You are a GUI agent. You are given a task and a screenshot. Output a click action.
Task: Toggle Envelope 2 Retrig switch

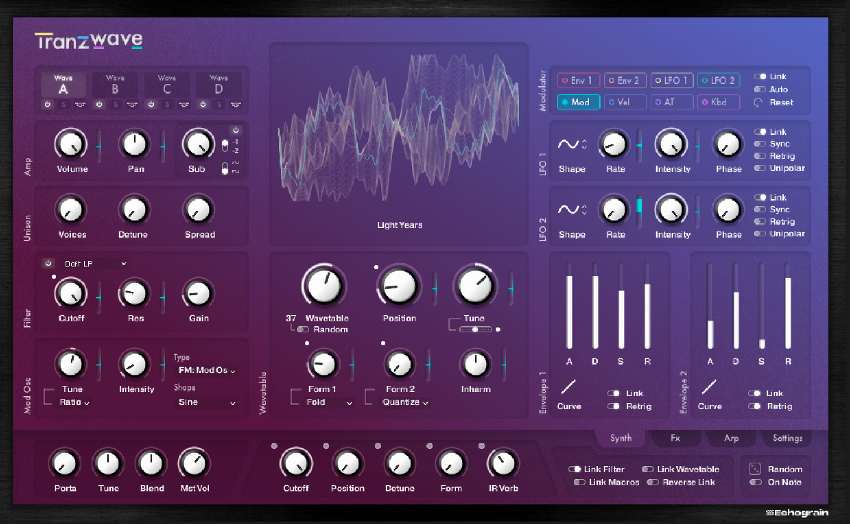[x=754, y=406]
